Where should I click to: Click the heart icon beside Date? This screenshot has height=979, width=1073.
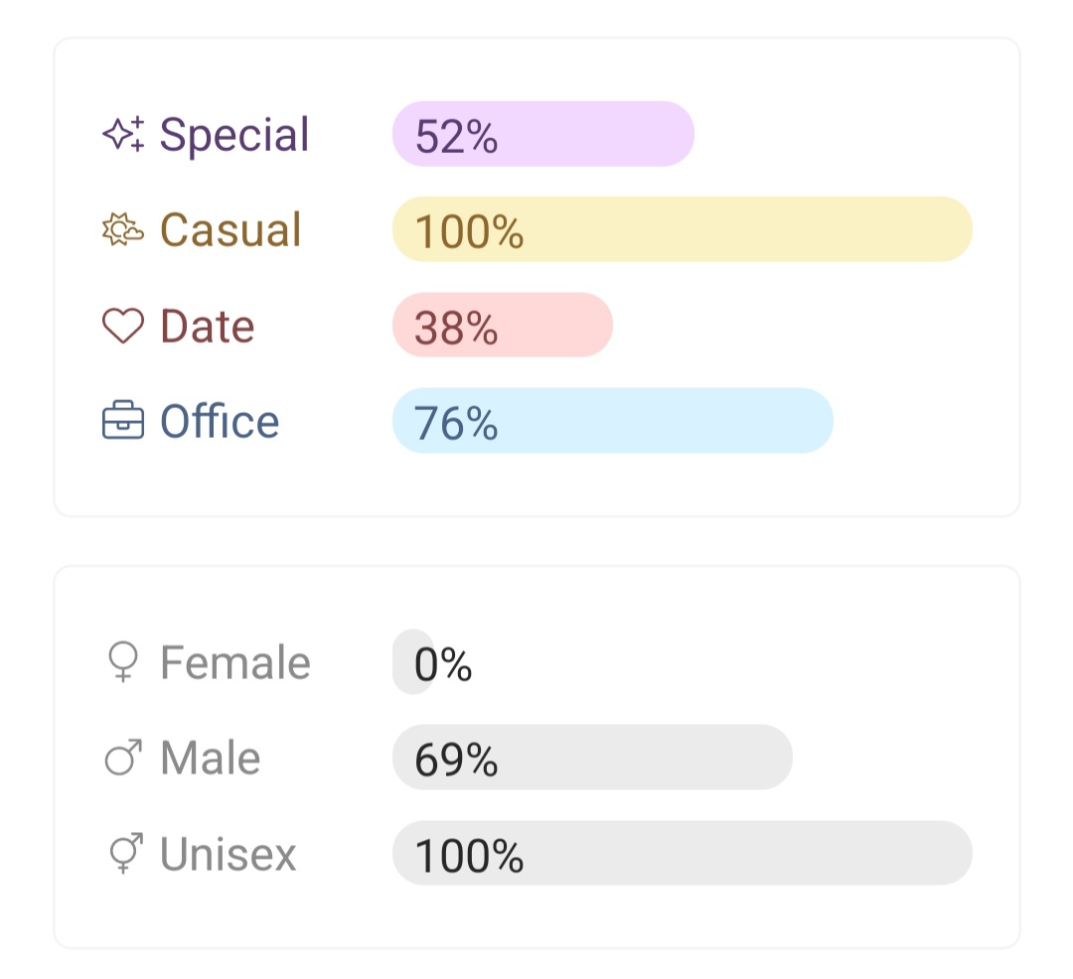point(123,327)
